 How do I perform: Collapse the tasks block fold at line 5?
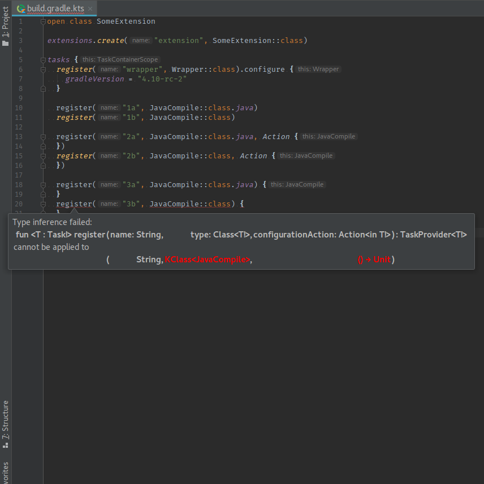click(43, 60)
